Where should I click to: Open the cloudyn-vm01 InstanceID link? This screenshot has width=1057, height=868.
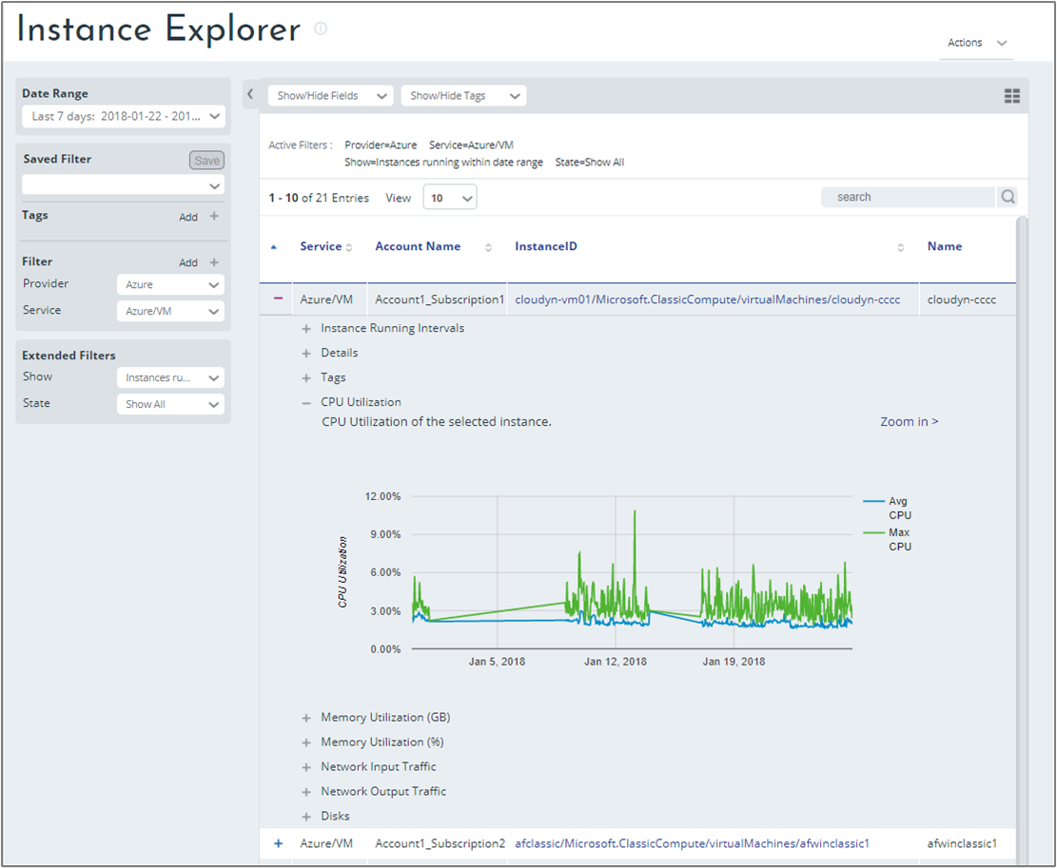tap(707, 299)
